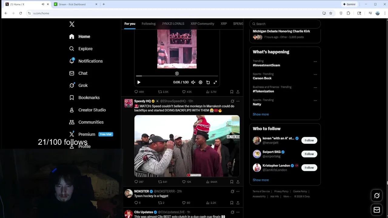Open options for #InvestmentScam trend
The width and height of the screenshot is (388, 218).
[x=315, y=61]
